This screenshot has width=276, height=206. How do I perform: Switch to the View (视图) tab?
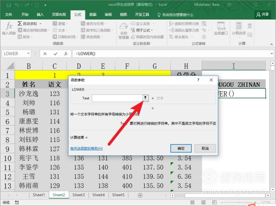[123, 14]
